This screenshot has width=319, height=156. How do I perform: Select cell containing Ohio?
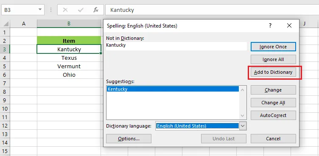[x=69, y=75]
